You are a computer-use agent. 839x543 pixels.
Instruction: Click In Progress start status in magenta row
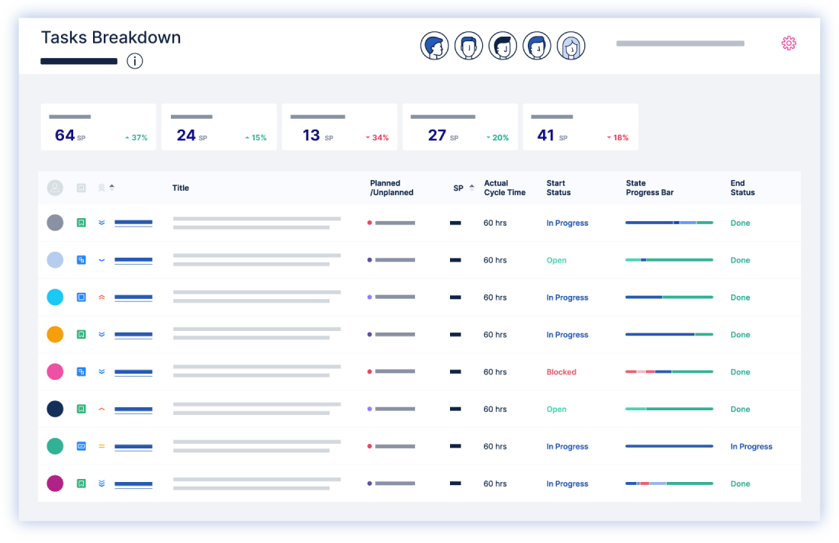(567, 483)
